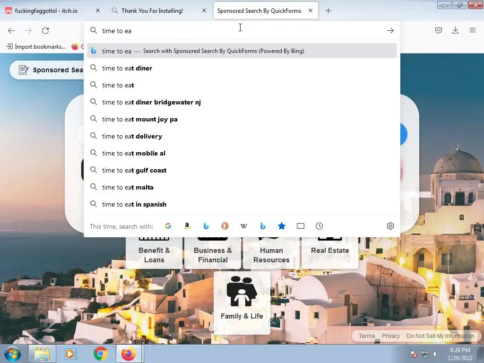Open volume control in system tray

coord(436,354)
